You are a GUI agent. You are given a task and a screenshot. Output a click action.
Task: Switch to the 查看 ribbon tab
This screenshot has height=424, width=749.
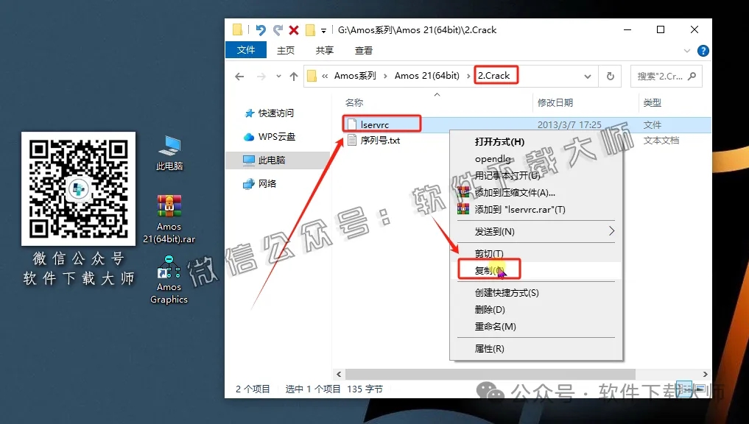pyautogui.click(x=365, y=50)
